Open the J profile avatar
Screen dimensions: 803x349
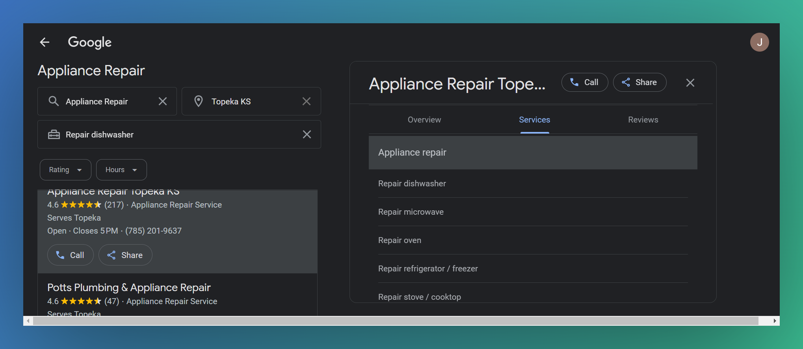(759, 42)
